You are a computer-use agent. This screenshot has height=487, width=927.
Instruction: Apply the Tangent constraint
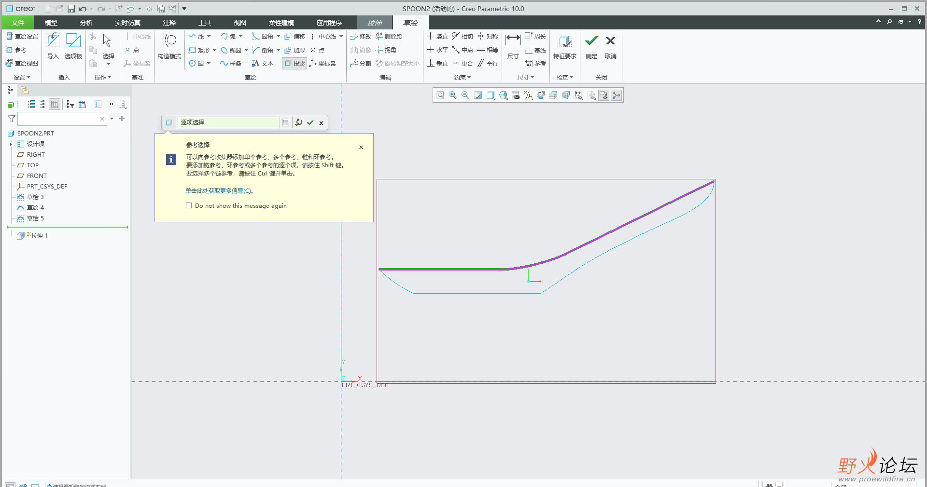[x=463, y=36]
